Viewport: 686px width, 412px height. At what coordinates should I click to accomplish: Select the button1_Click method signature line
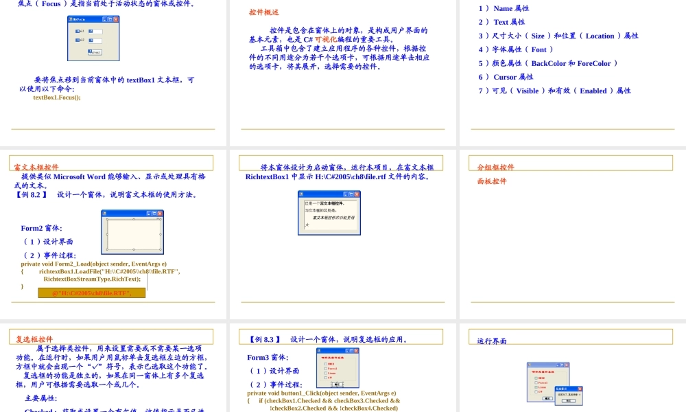point(322,393)
